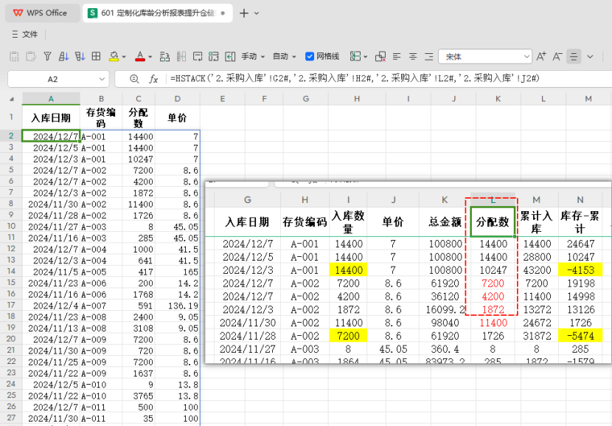
Task: Apply align left text formatting
Action: coord(397,56)
